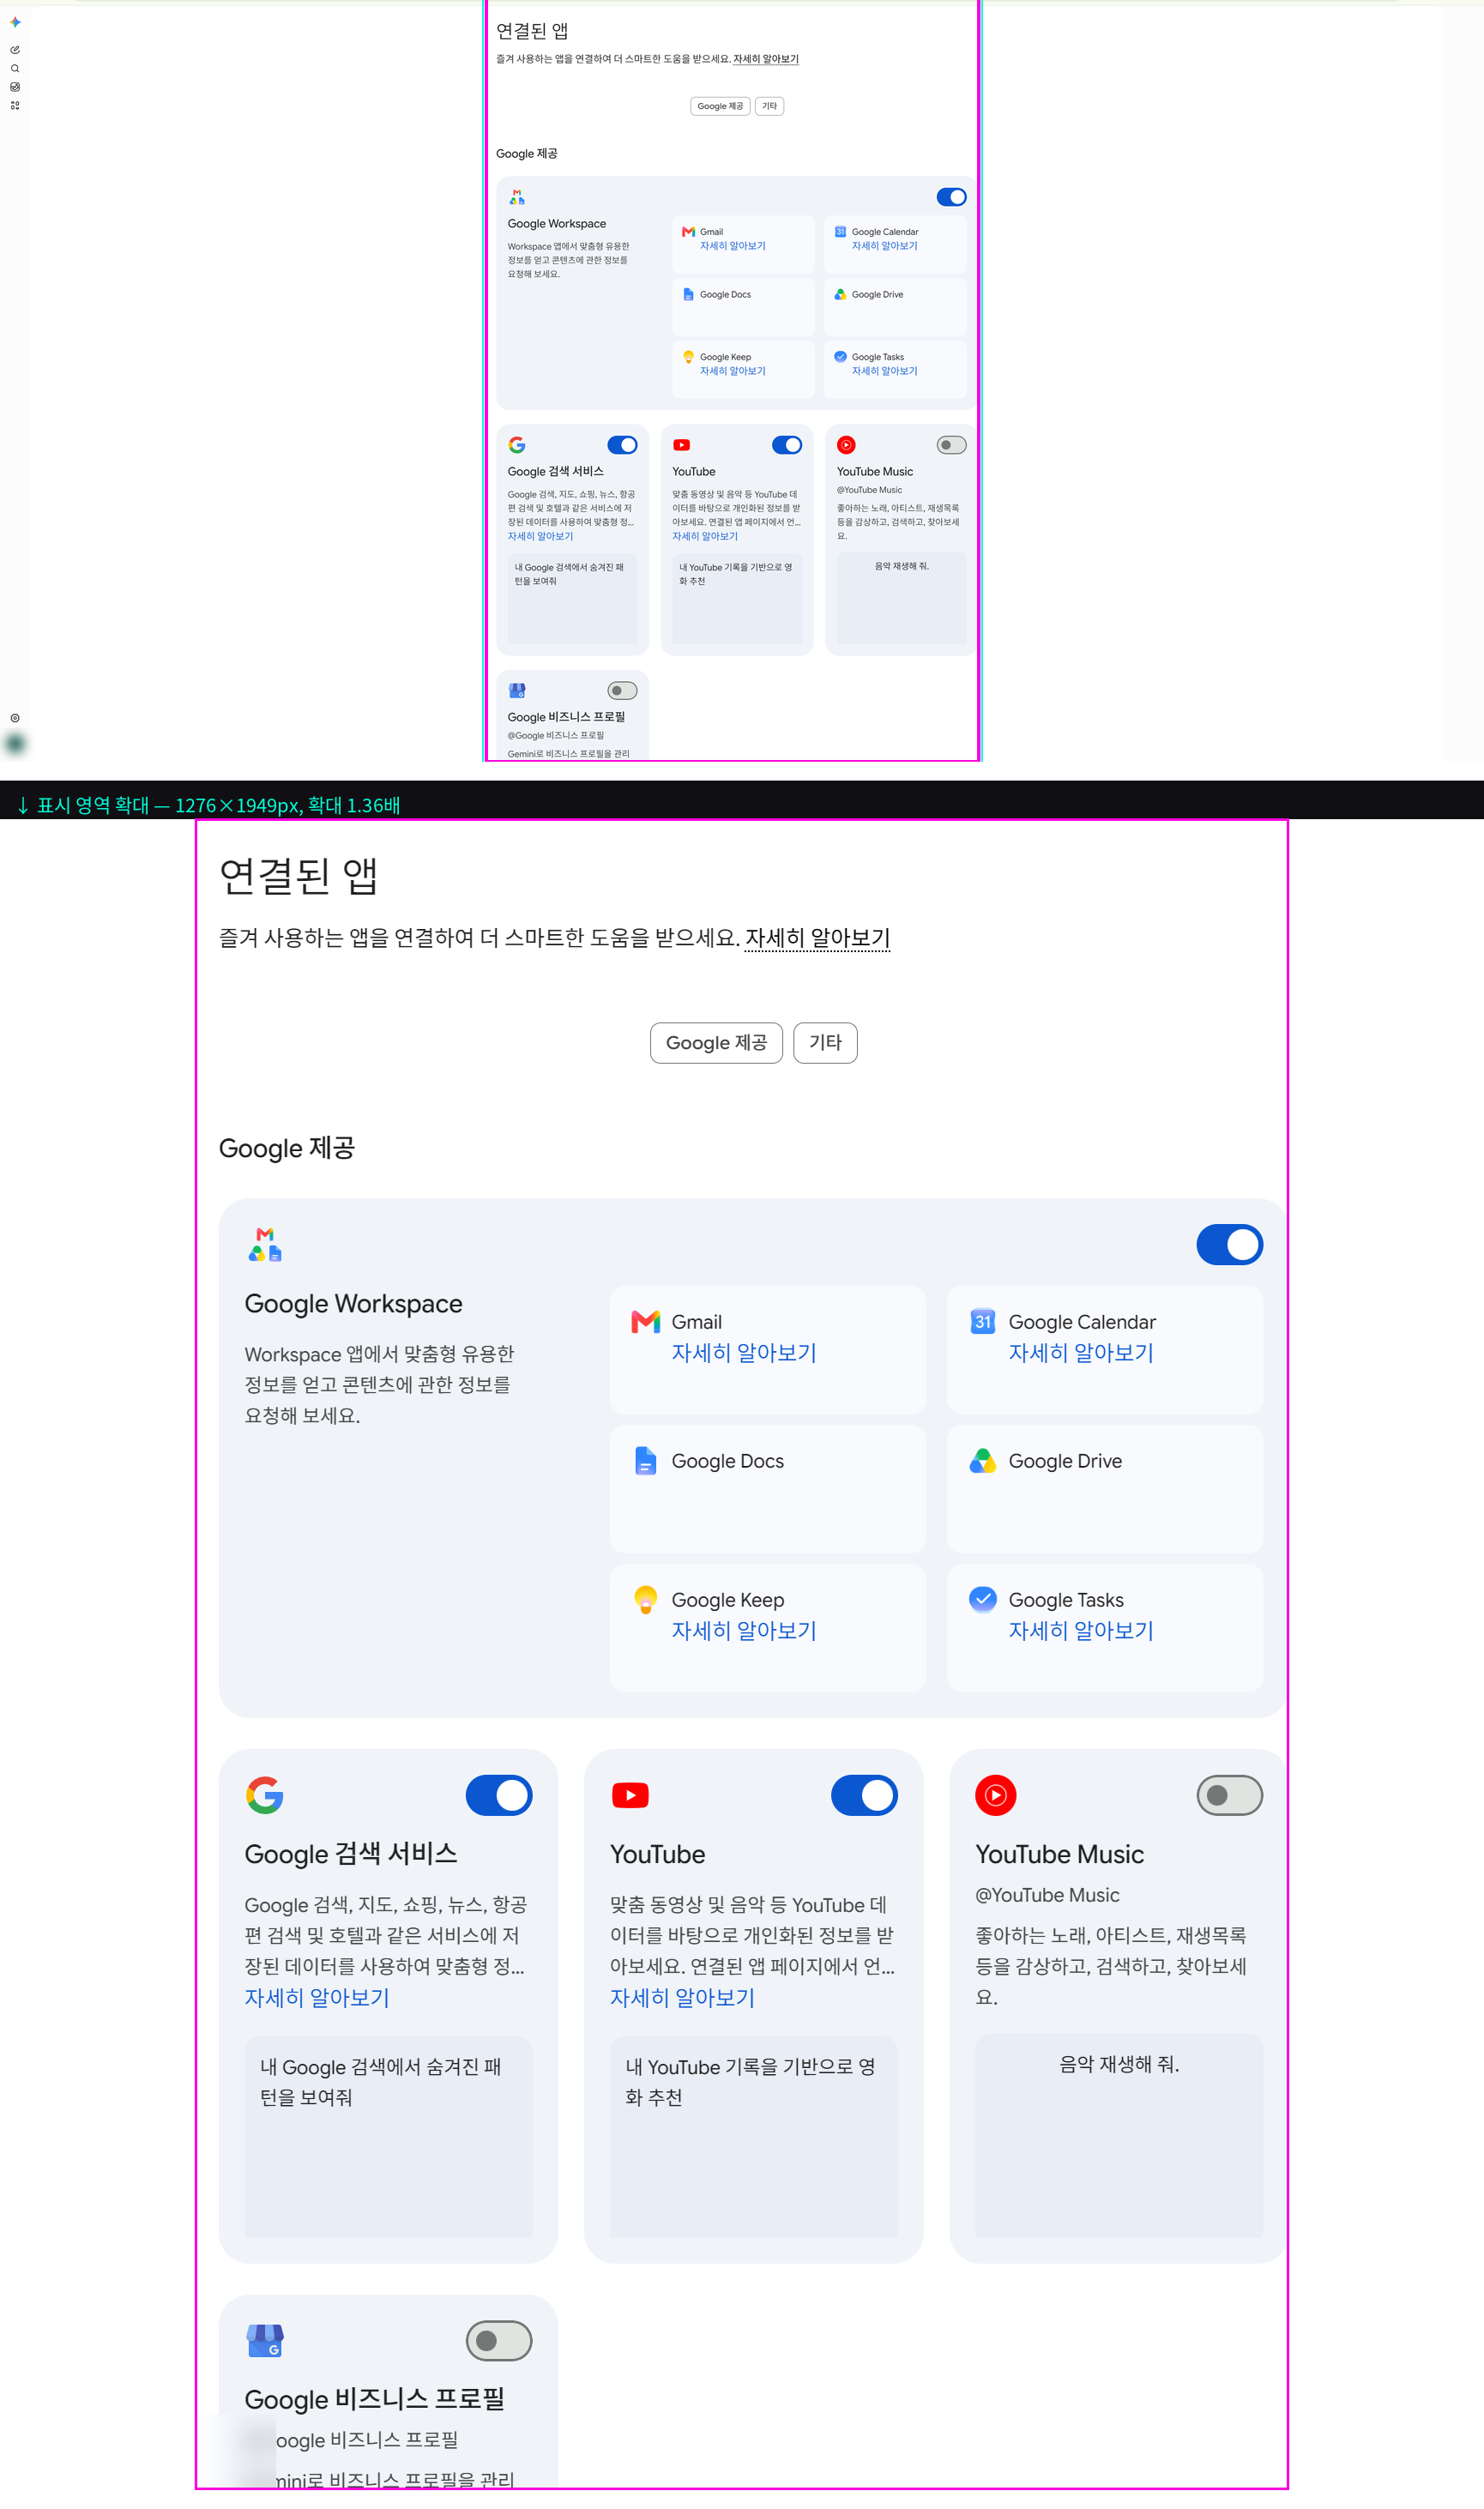
Task: Open the sidebar image creation icon
Action: 15,87
